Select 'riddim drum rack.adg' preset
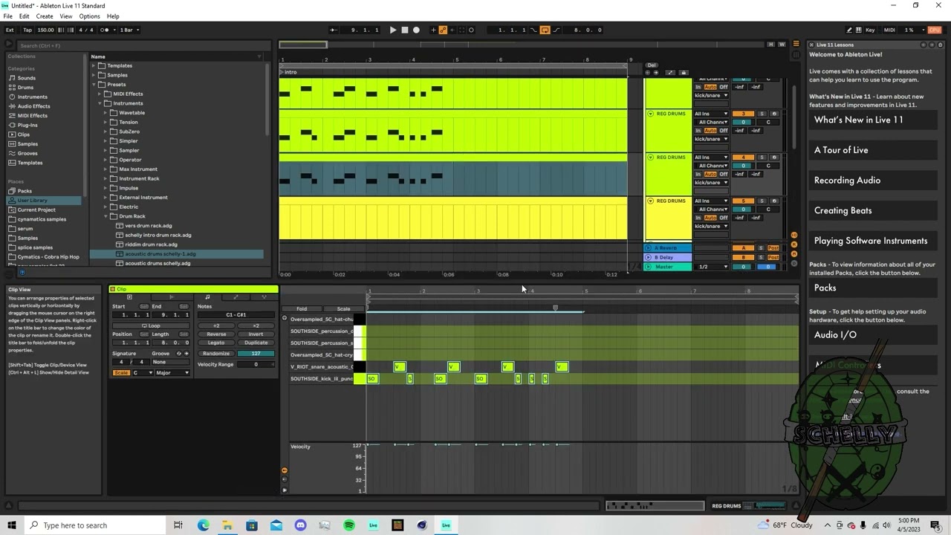 pos(151,244)
